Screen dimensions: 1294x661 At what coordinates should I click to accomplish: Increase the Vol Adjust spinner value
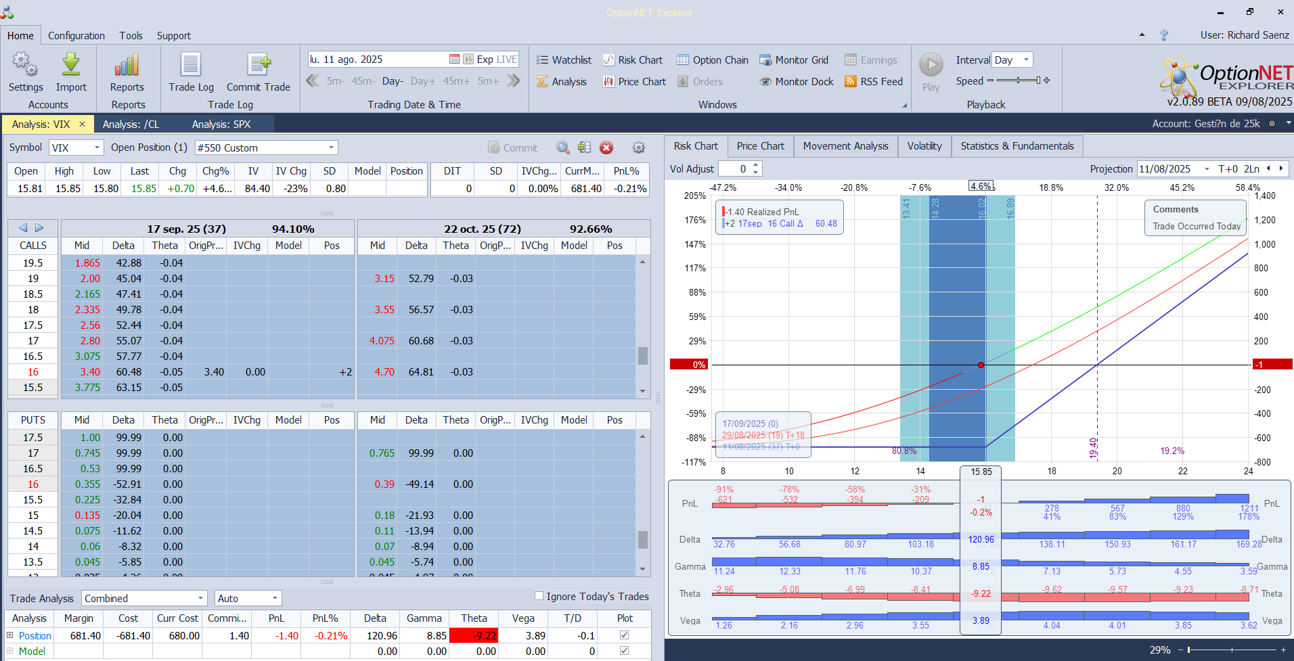click(x=757, y=165)
